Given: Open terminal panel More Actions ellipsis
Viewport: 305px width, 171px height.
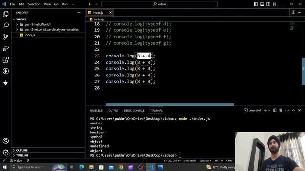Looking at the screenshot, I should (x=287, y=110).
